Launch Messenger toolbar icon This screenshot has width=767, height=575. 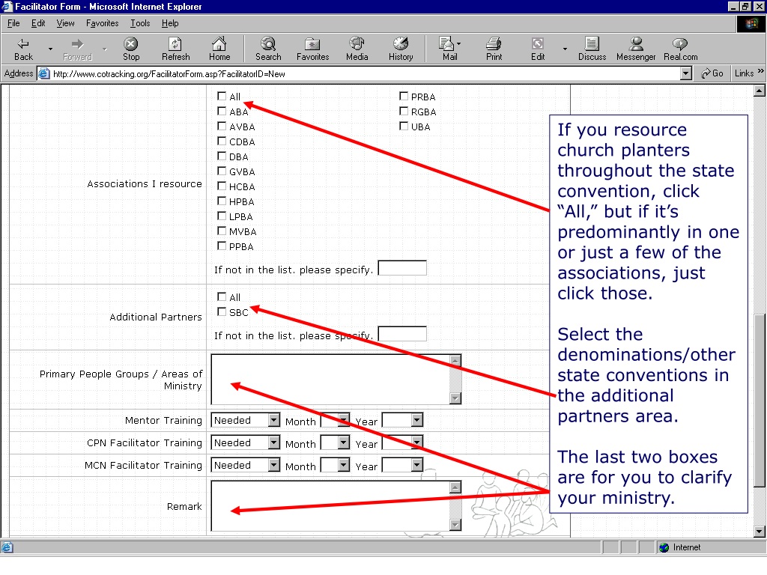(x=636, y=49)
